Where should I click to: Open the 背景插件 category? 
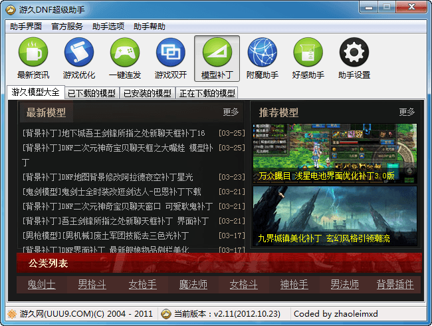point(395,285)
